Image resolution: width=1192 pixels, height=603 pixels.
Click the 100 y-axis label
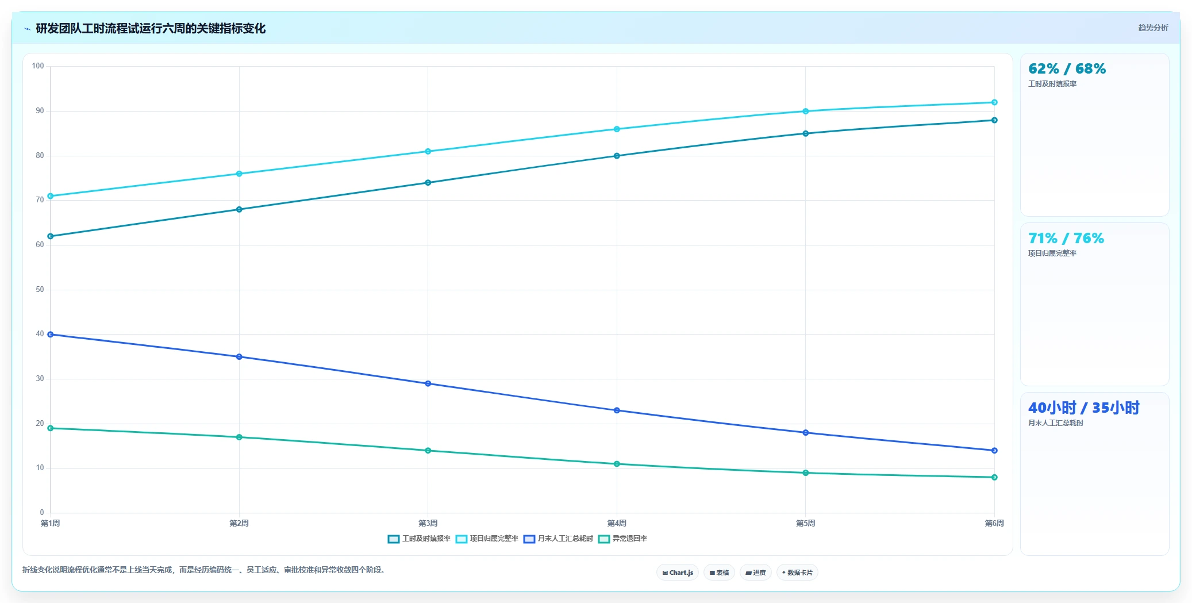click(38, 66)
